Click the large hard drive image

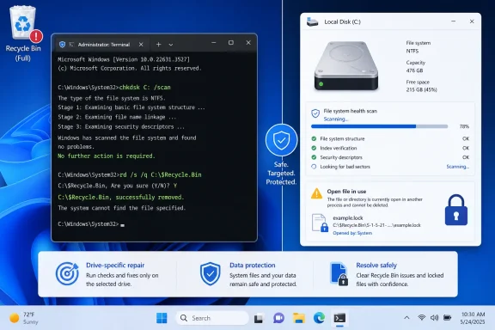[346, 66]
